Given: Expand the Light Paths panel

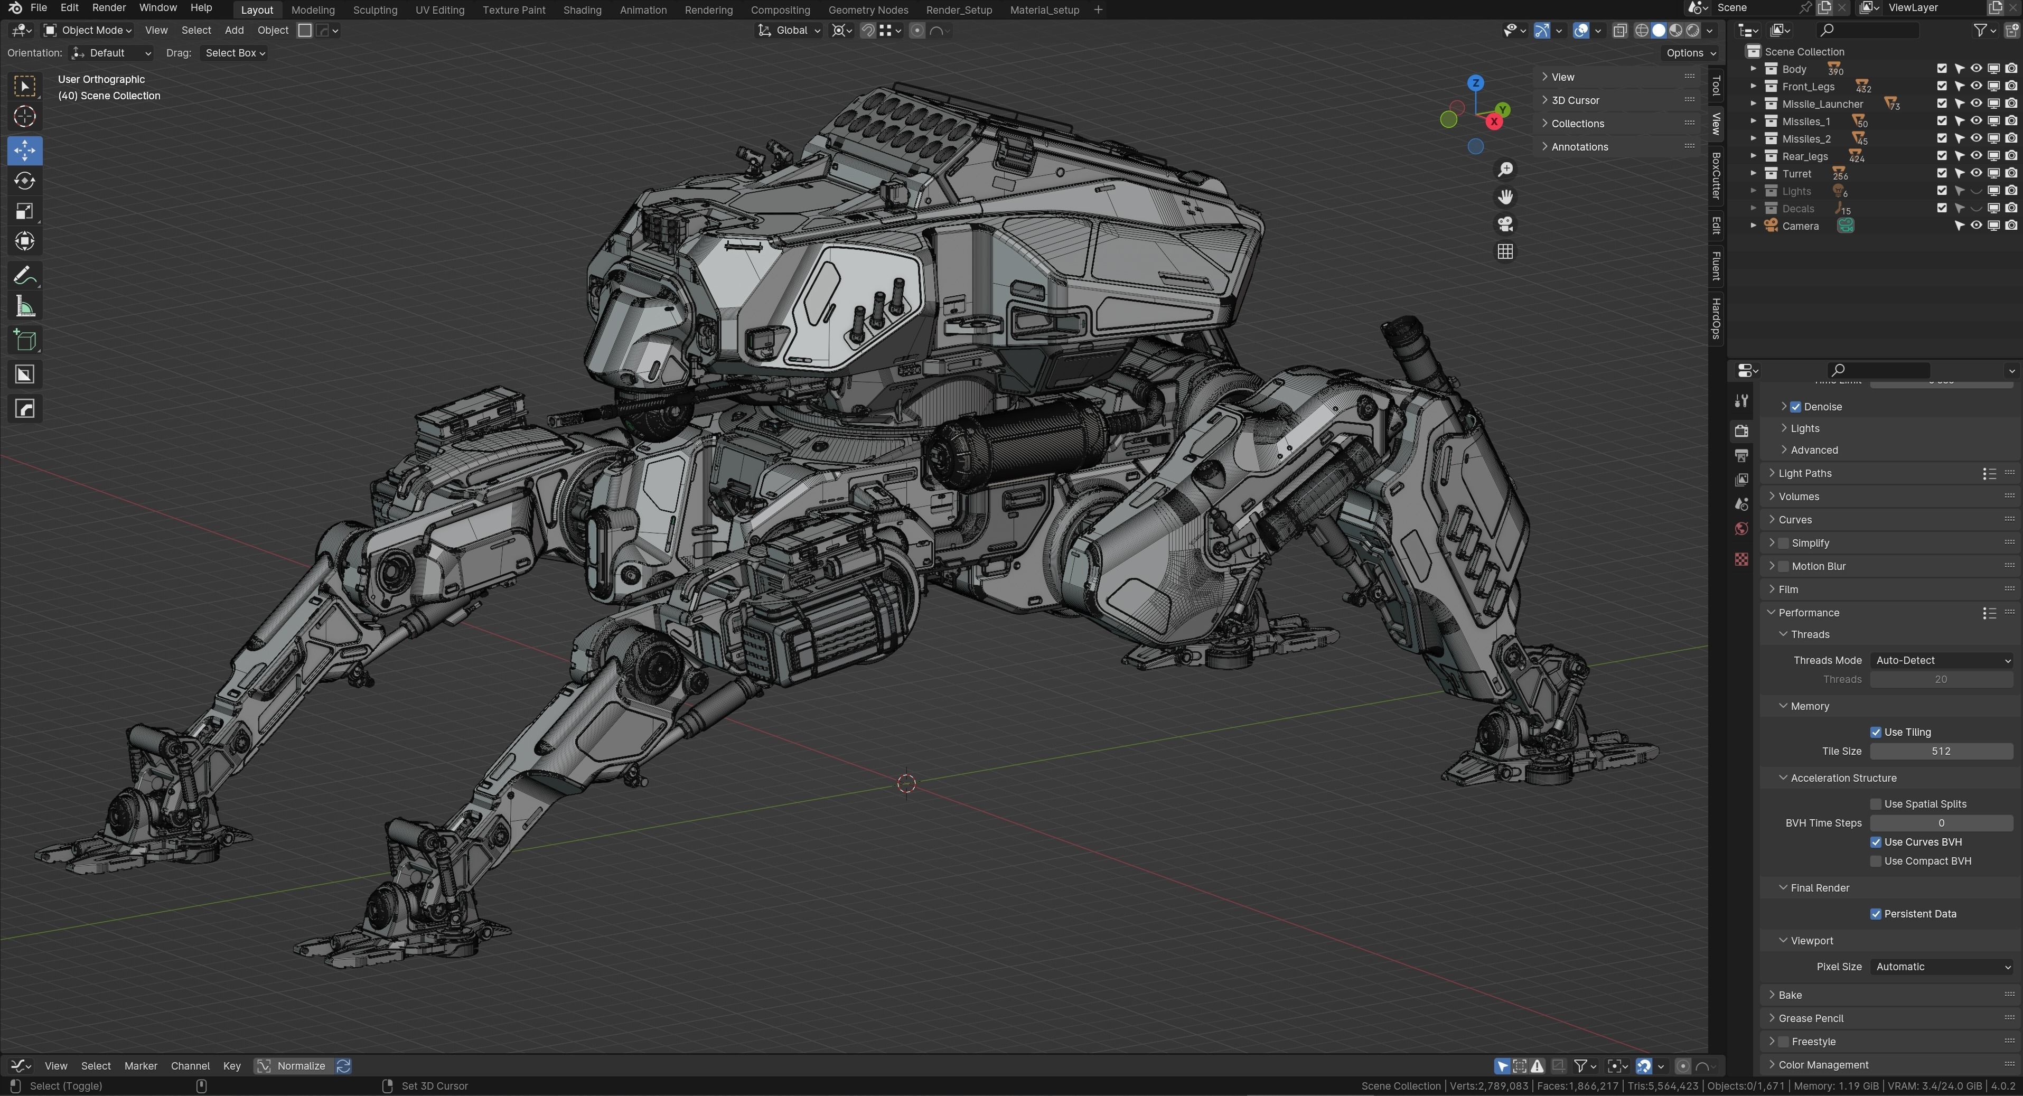Looking at the screenshot, I should point(1804,473).
